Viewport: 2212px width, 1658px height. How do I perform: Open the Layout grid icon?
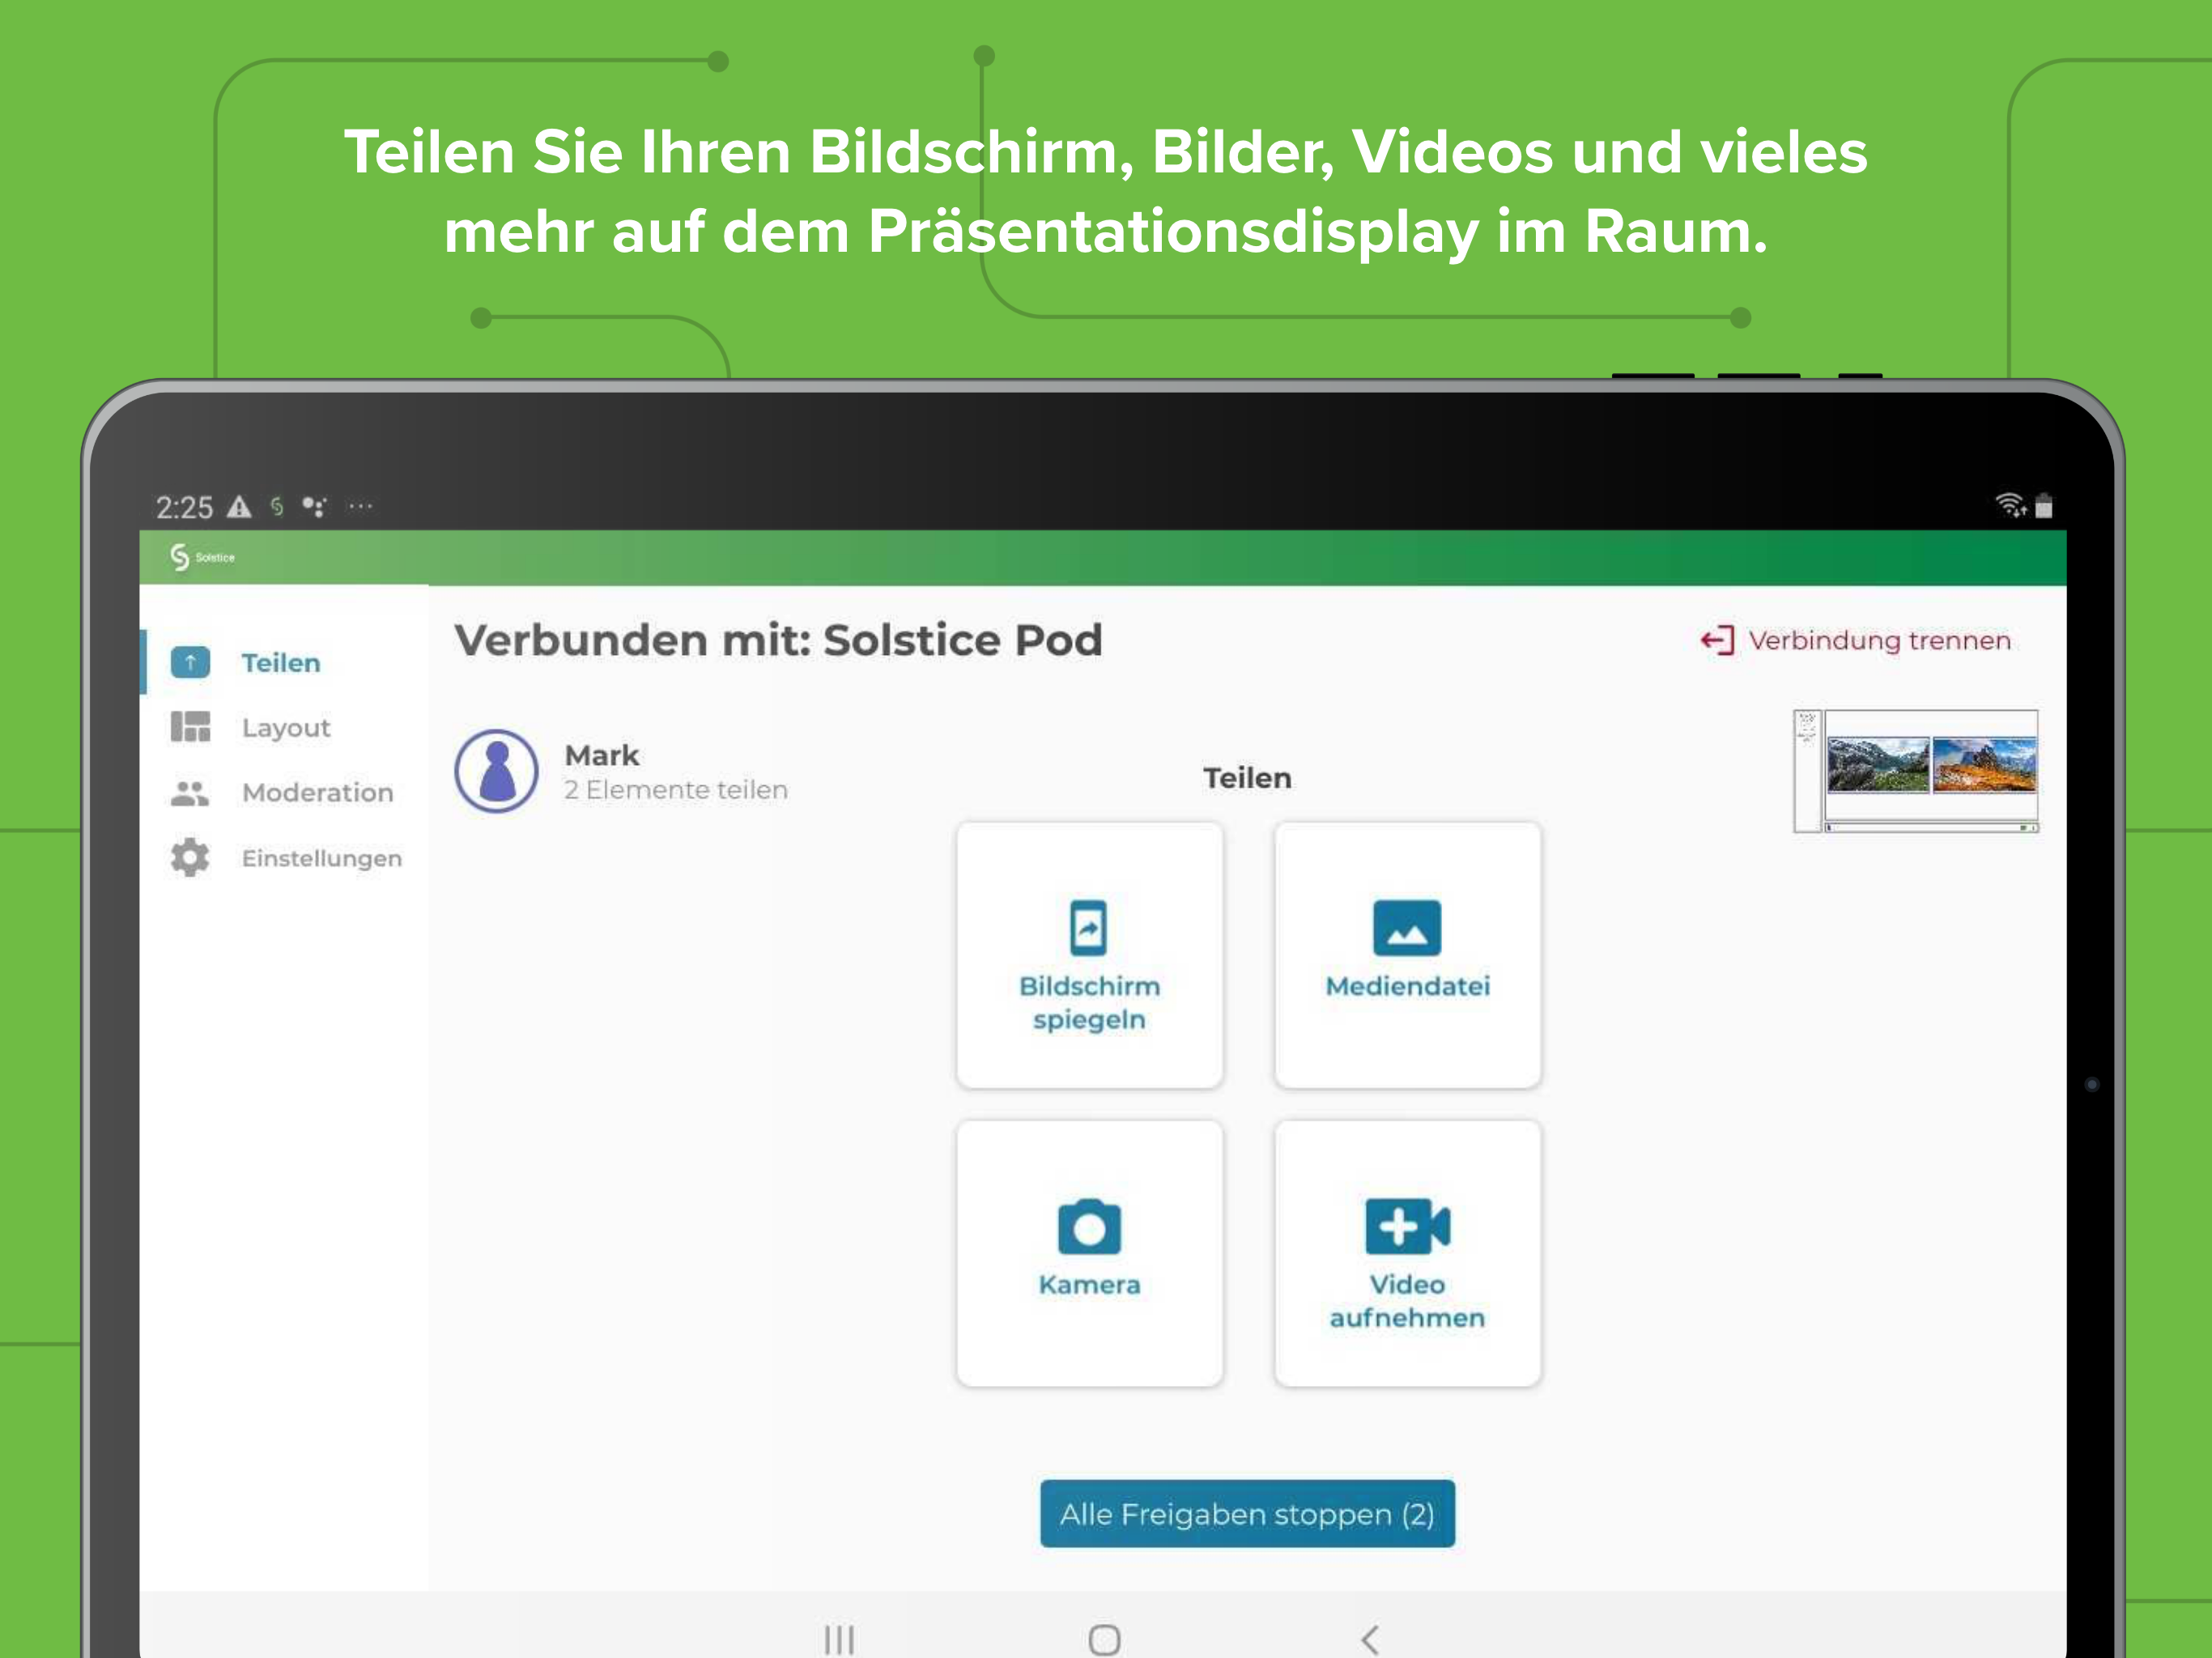(x=190, y=727)
